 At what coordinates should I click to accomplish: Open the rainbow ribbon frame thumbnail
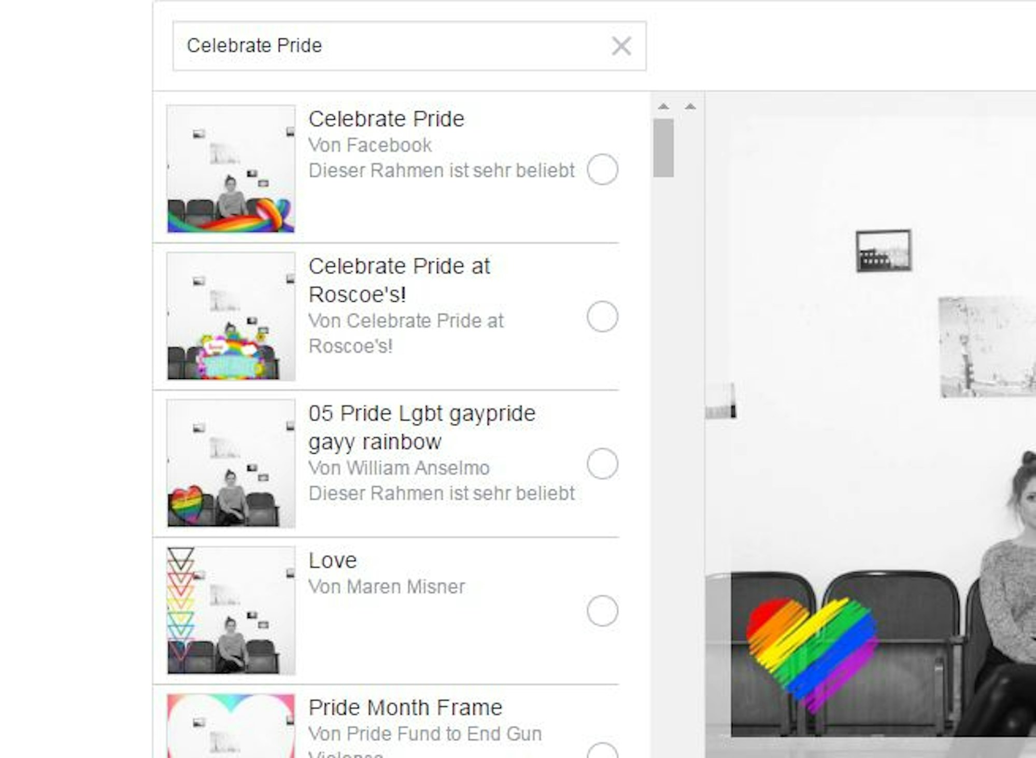231,169
